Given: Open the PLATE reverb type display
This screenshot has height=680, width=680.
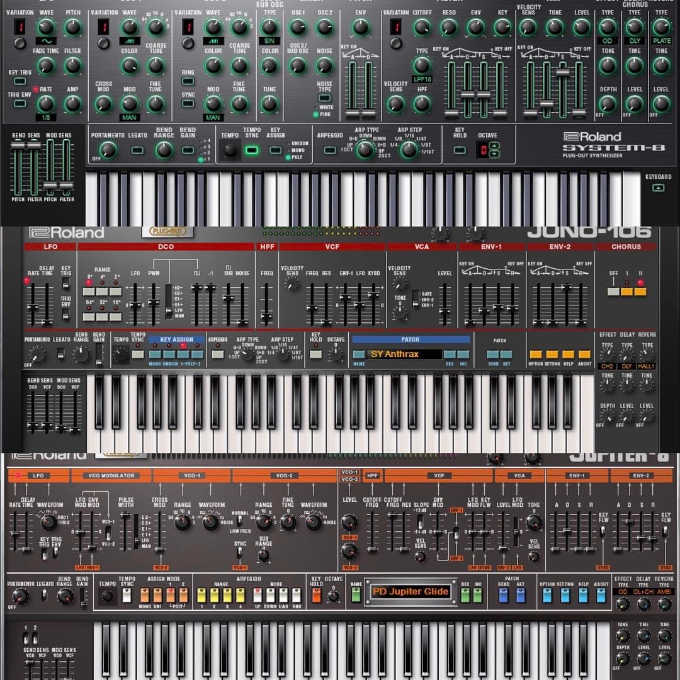Looking at the screenshot, I should point(662,41).
